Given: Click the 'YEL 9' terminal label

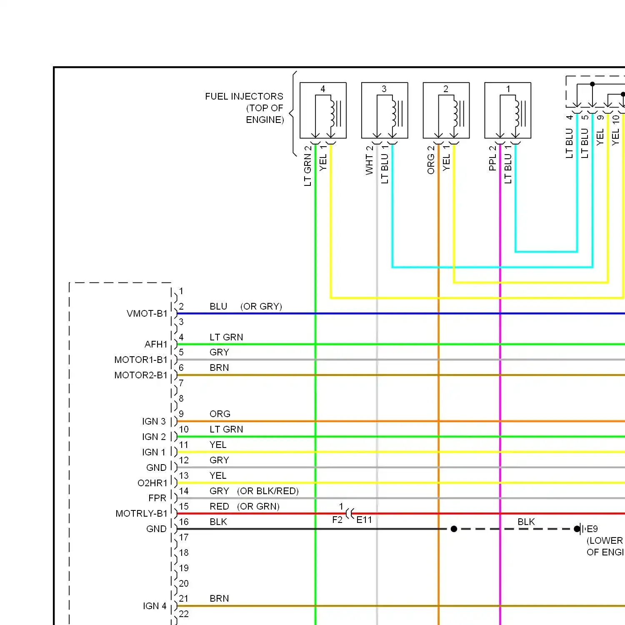Looking at the screenshot, I should (x=600, y=130).
